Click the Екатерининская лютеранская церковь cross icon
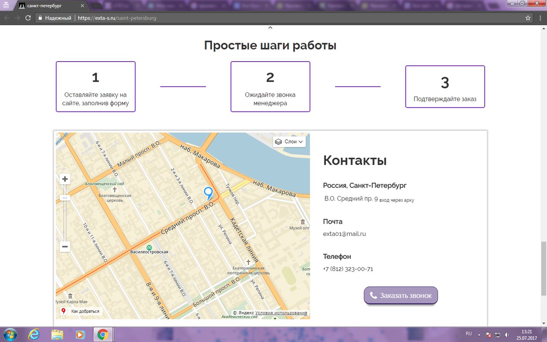This screenshot has width=547, height=342. tap(248, 262)
